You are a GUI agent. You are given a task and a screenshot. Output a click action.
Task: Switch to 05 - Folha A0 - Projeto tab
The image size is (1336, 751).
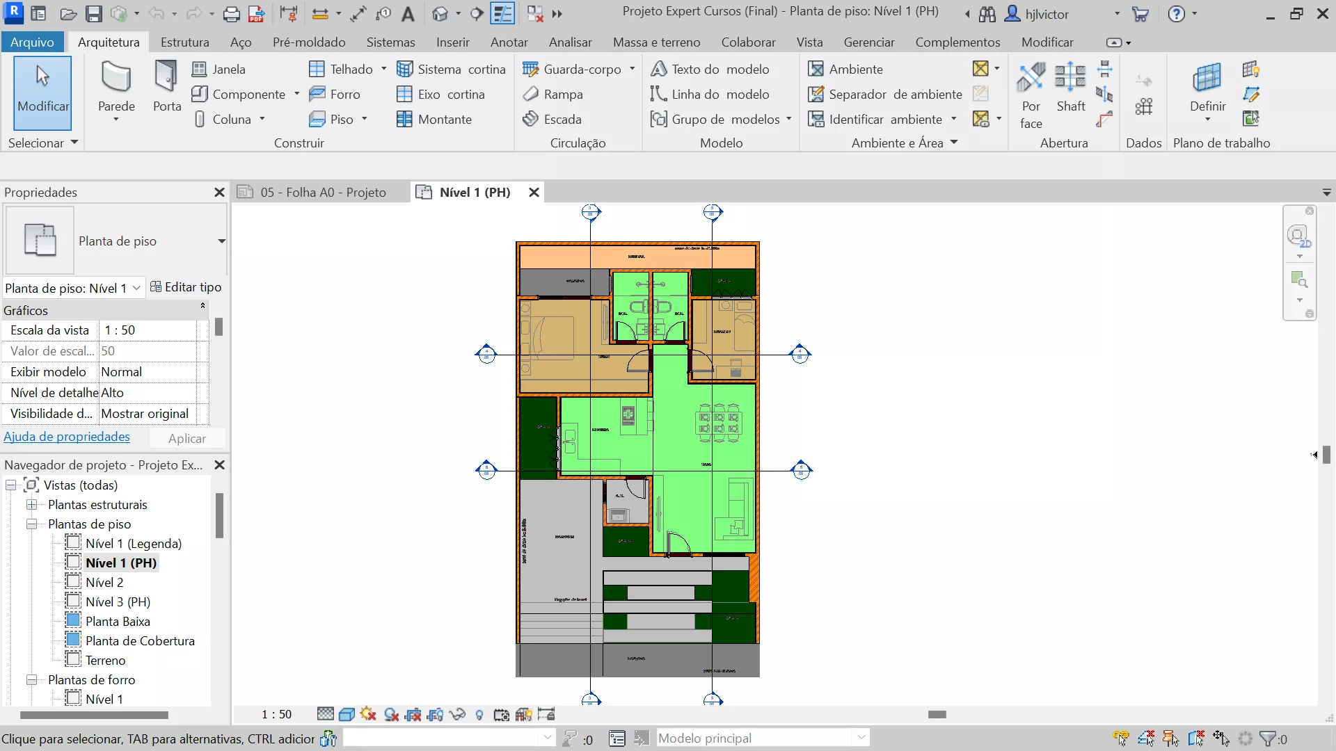pyautogui.click(x=322, y=192)
